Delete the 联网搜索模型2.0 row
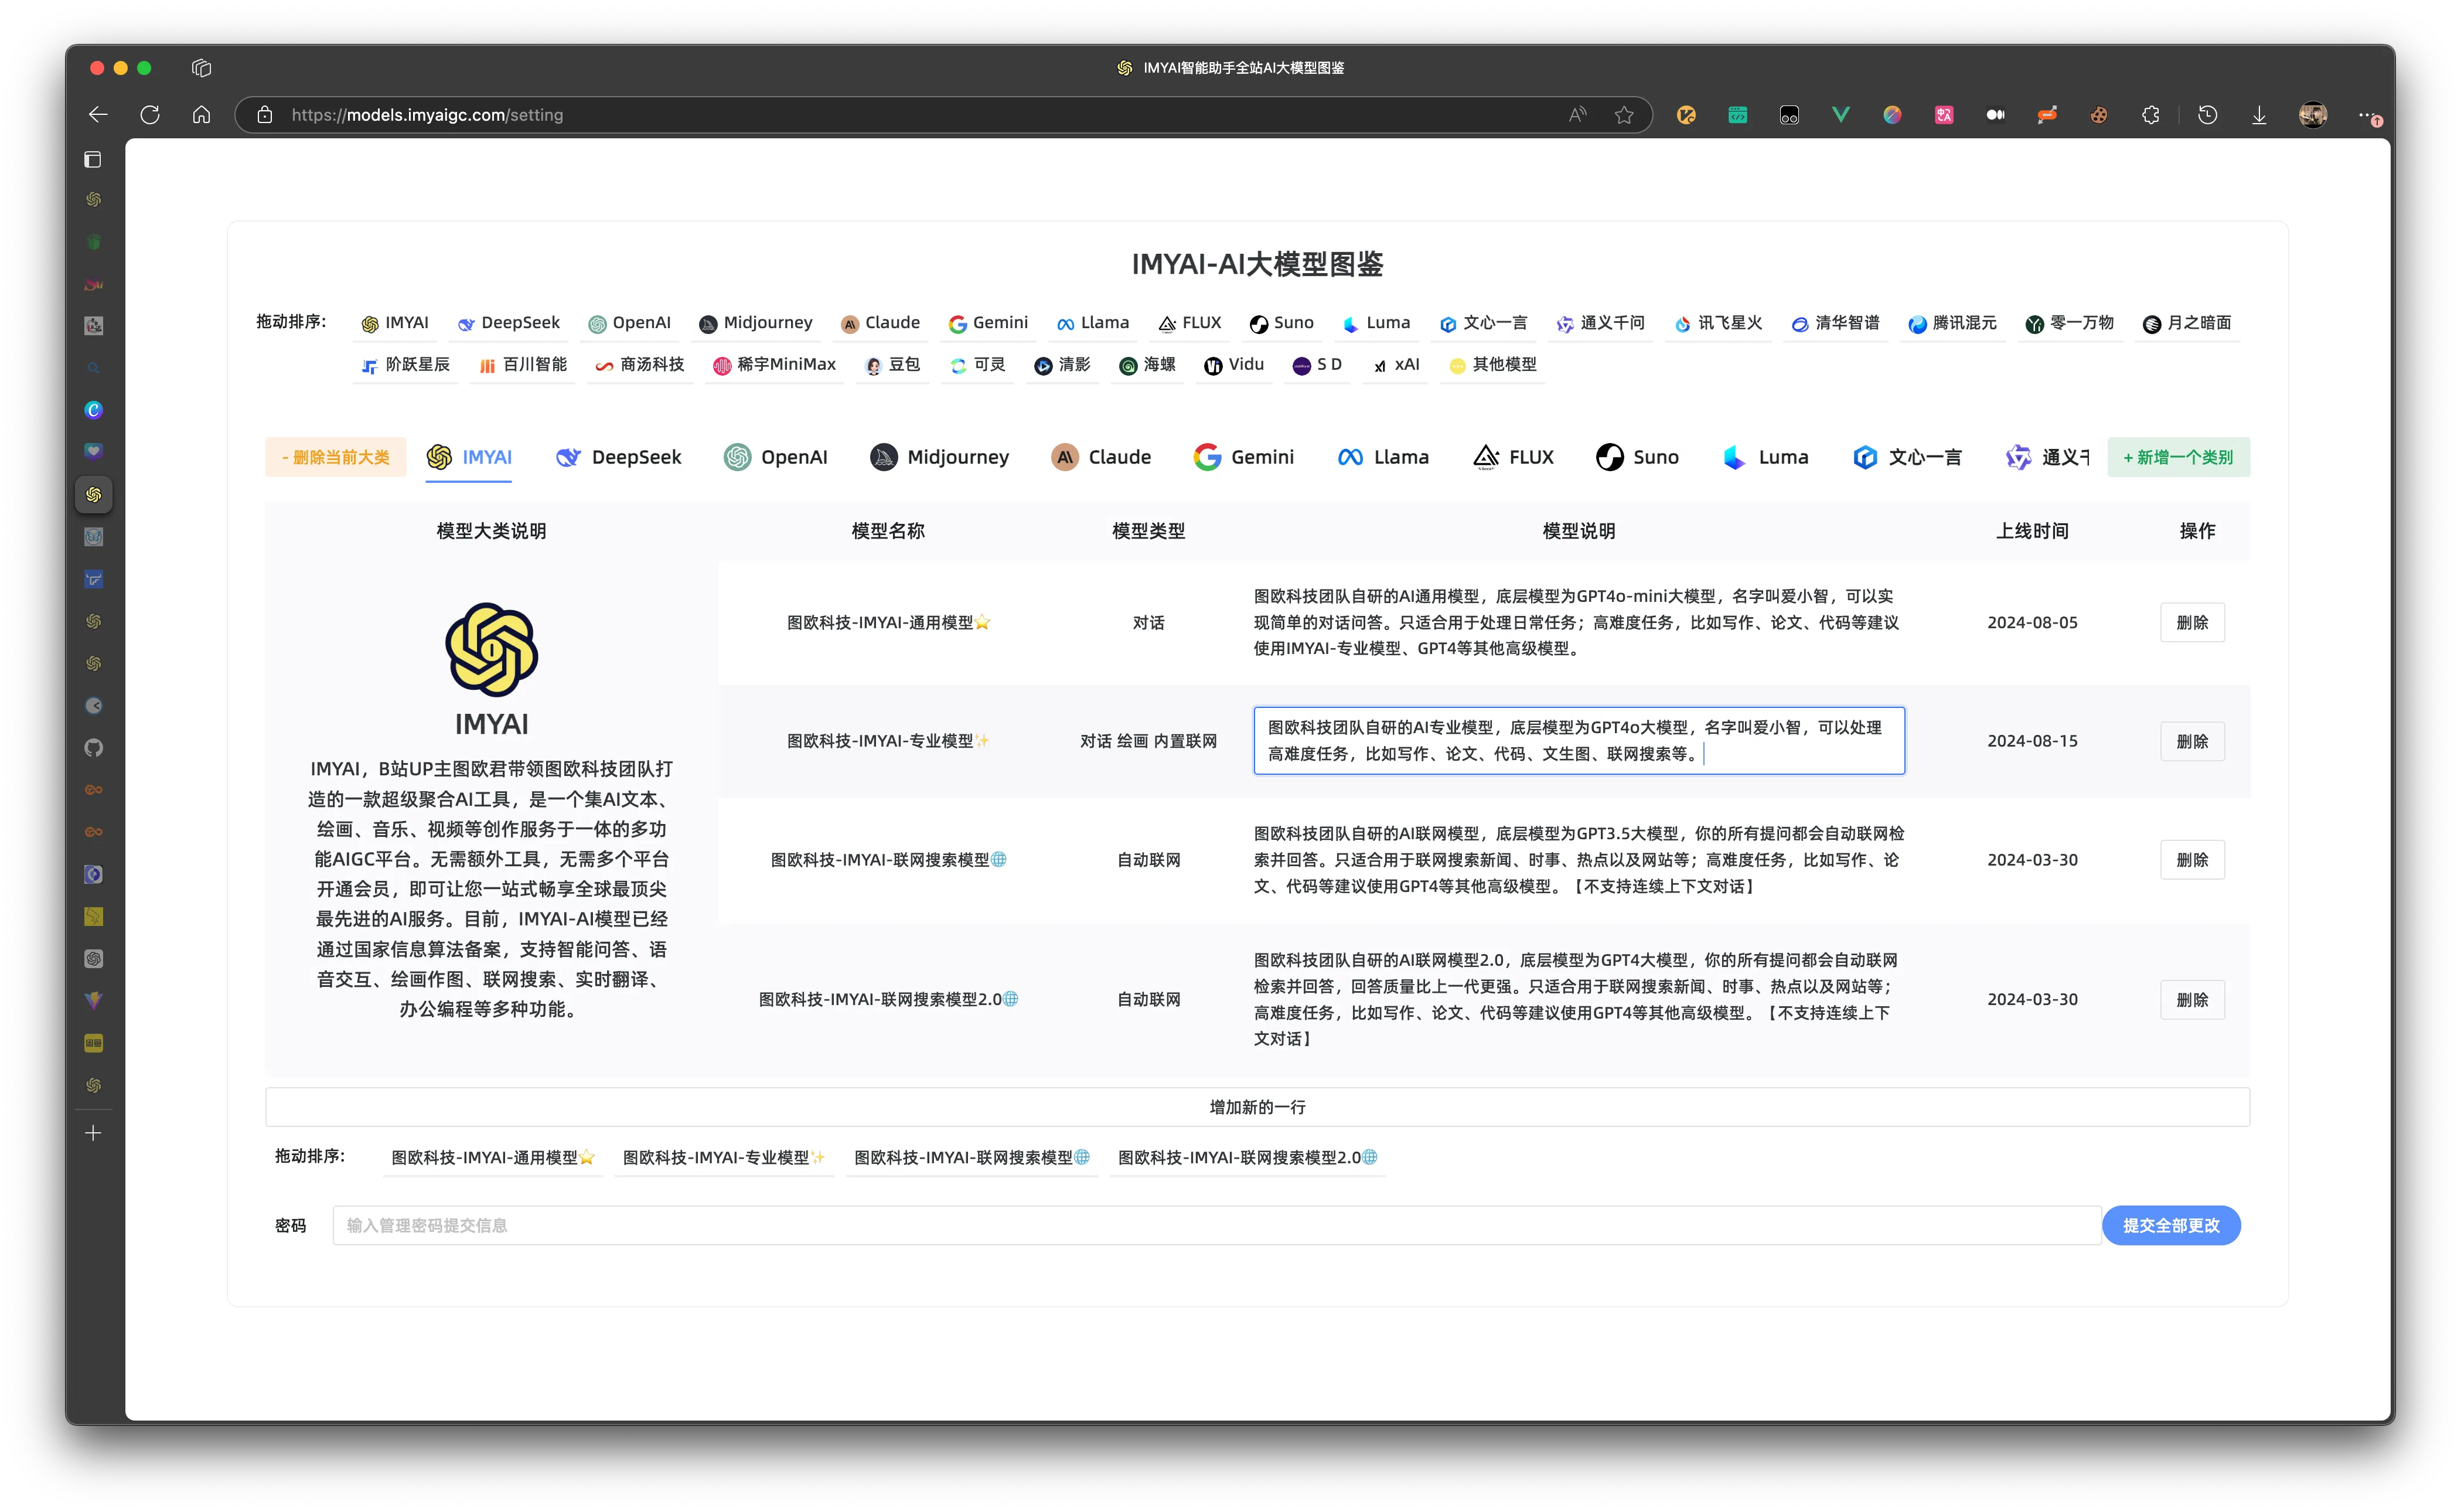 point(2192,999)
